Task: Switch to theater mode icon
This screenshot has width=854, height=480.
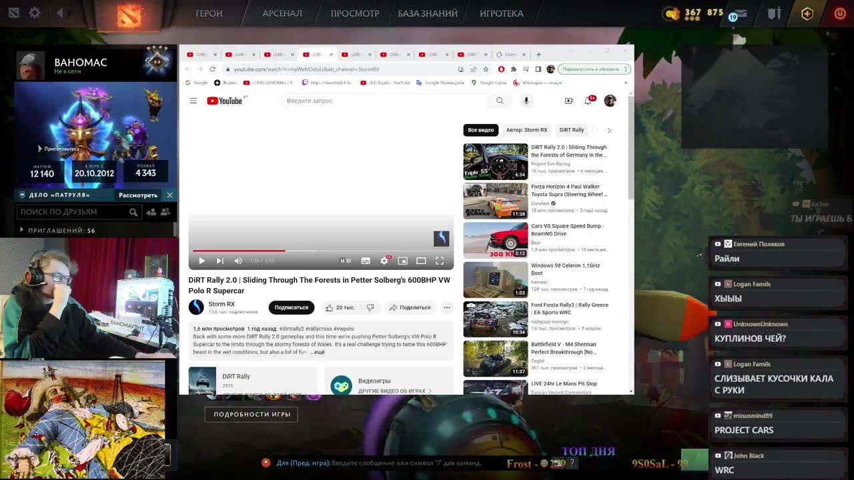Action: (421, 261)
